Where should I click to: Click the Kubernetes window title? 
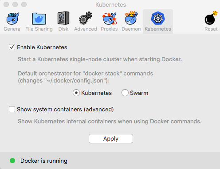tap(110, 5)
